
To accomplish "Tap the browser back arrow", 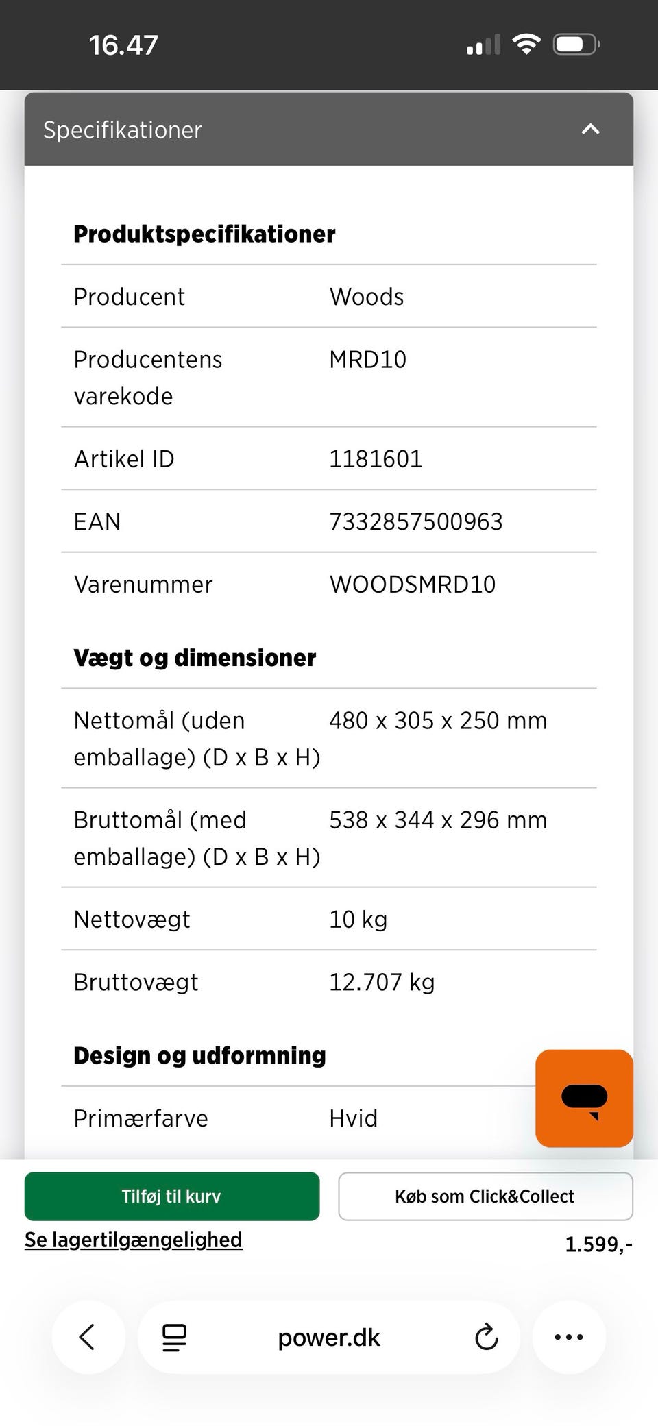I will tap(87, 1336).
